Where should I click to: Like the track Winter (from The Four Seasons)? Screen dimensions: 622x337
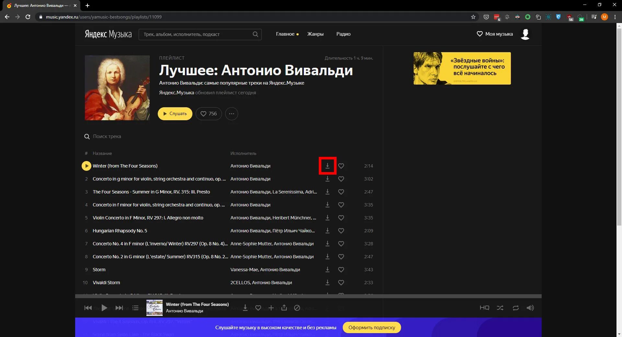click(x=341, y=166)
